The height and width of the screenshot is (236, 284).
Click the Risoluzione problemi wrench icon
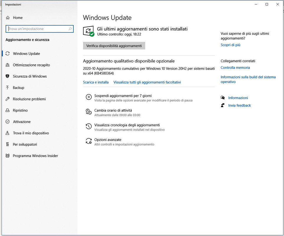tap(7, 99)
